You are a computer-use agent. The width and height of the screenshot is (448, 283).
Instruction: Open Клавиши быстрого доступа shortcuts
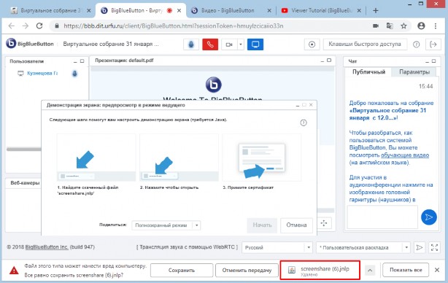coord(365,44)
